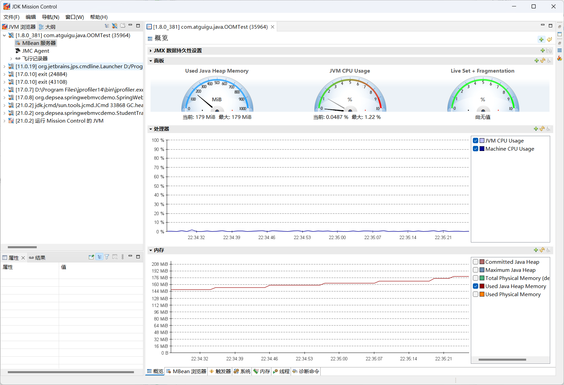Select JMC Agent in the JVM tree
This screenshot has width=564, height=385.
[x=35, y=51]
